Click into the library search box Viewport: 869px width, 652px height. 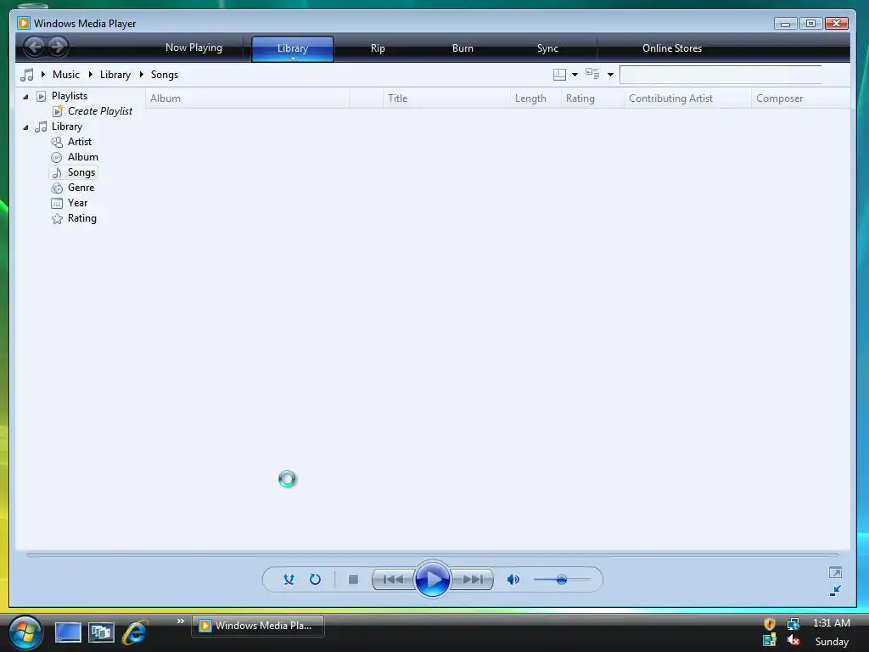point(720,75)
